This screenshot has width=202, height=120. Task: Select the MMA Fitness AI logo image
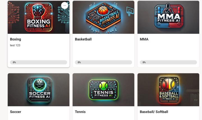coord(168,17)
